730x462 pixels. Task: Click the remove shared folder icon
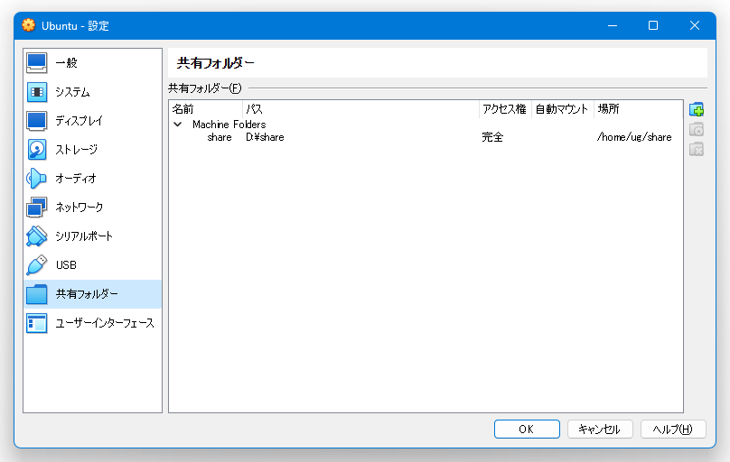pos(697,149)
